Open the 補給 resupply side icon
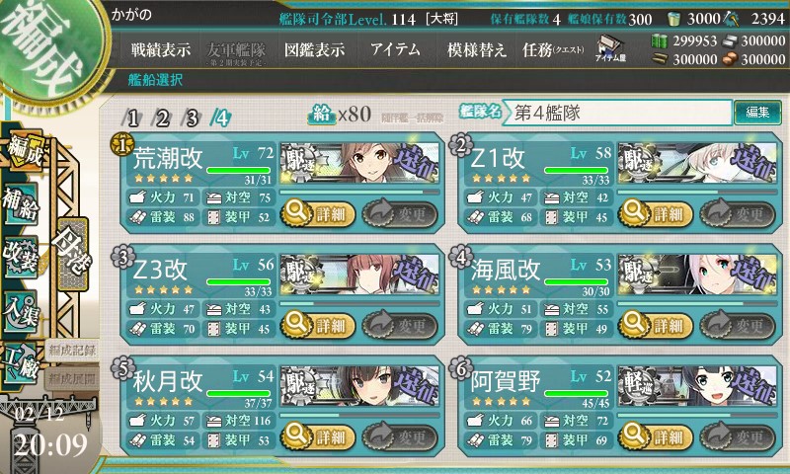790x474 pixels. click(x=21, y=203)
